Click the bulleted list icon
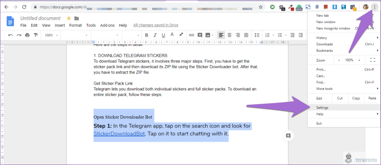This screenshot has width=381, height=165. click(x=280, y=35)
